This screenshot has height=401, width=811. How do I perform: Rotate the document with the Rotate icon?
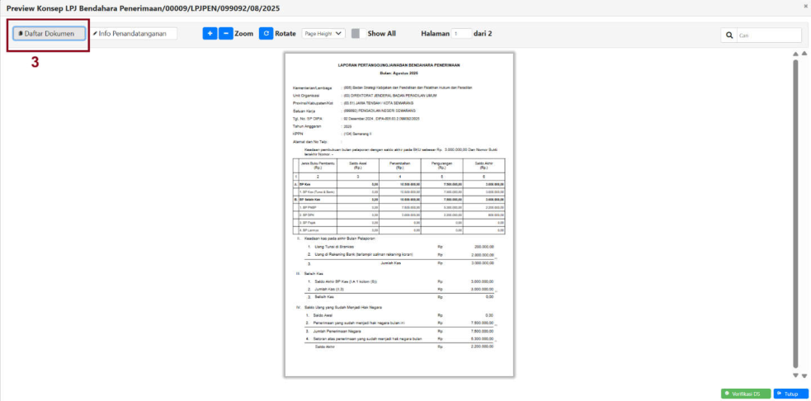[x=266, y=34]
